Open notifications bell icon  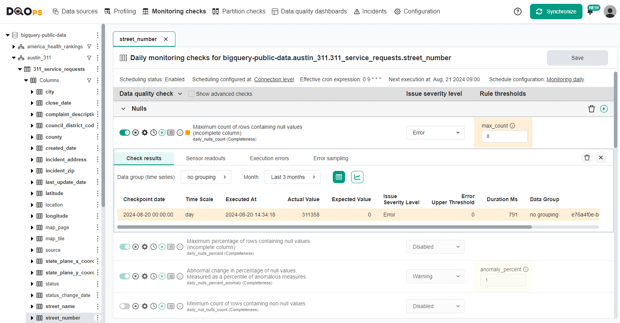click(590, 12)
